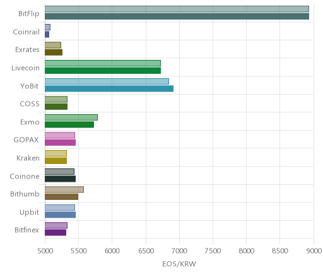Click the dark BitFlip bar

tap(177, 16)
